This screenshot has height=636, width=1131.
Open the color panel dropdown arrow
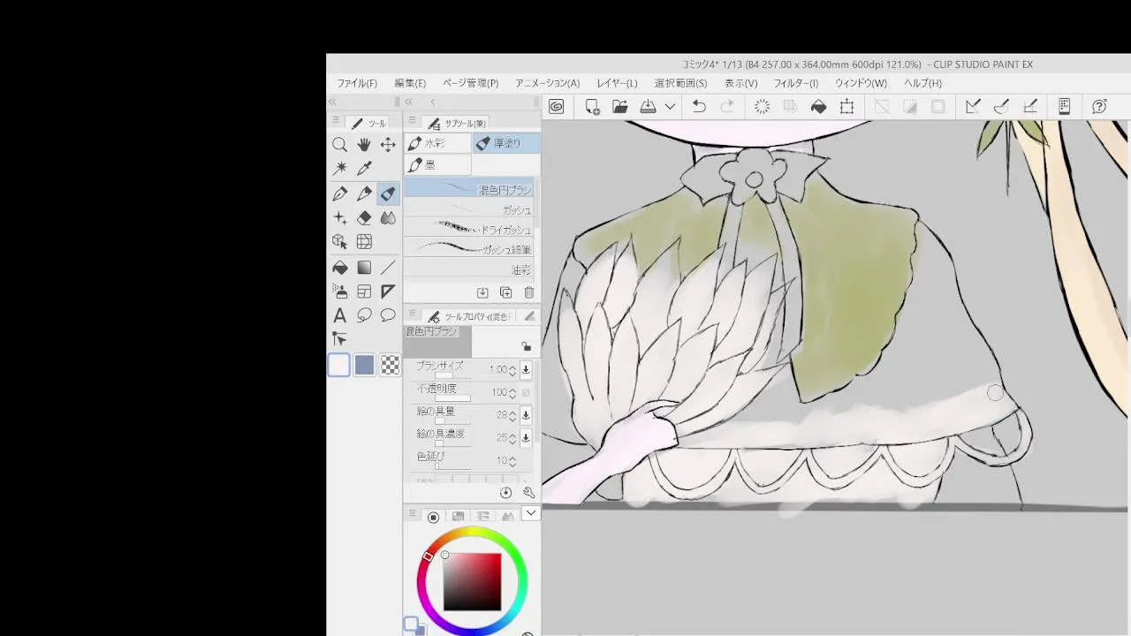(x=530, y=513)
